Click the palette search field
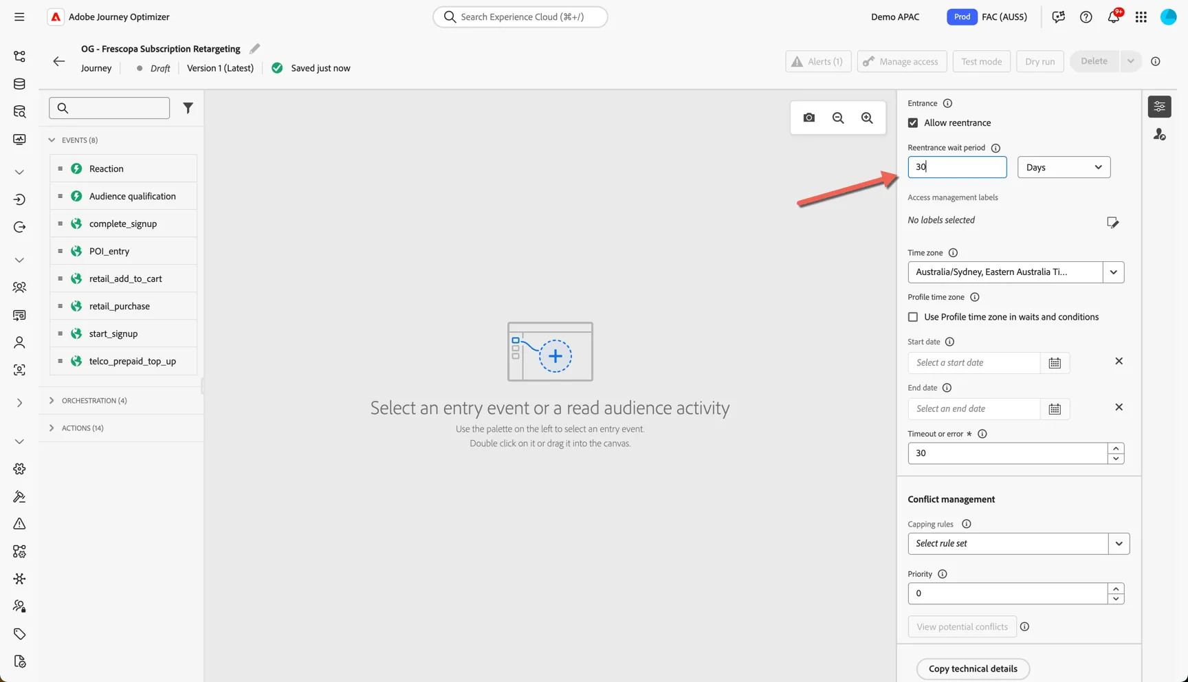Viewport: 1188px width, 682px height. [109, 108]
